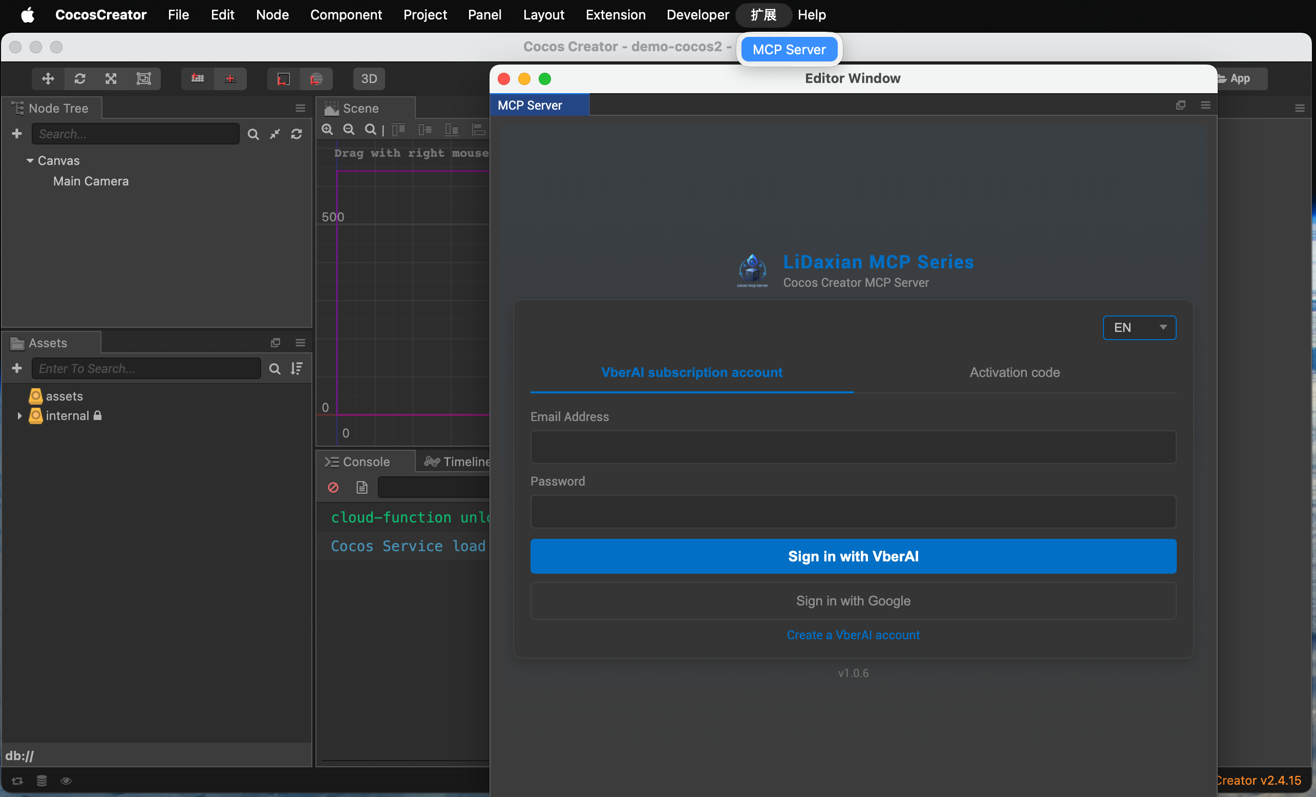Click the red globe scene tool icon
The width and height of the screenshot is (1316, 797).
click(x=316, y=79)
